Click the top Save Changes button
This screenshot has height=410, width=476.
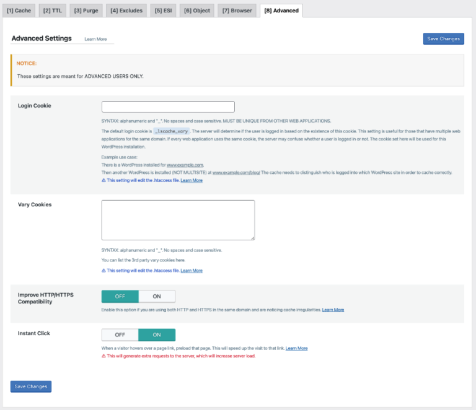click(444, 39)
